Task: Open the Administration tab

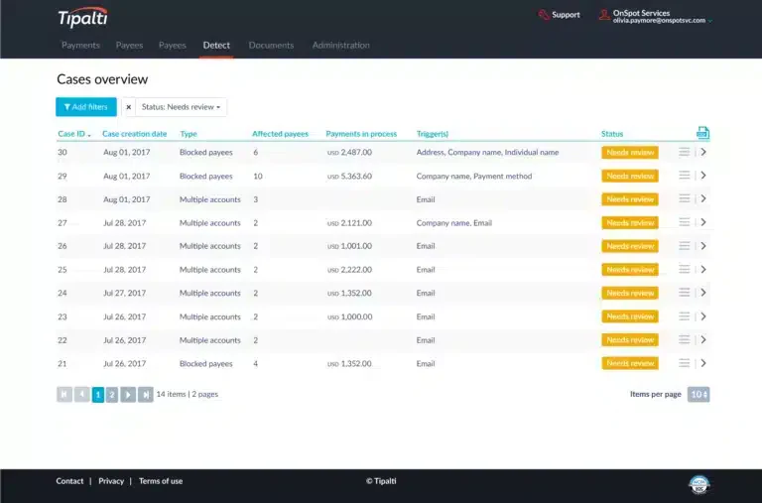Action: pos(340,46)
